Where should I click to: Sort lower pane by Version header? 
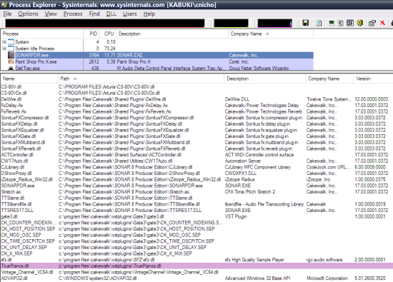click(374, 79)
